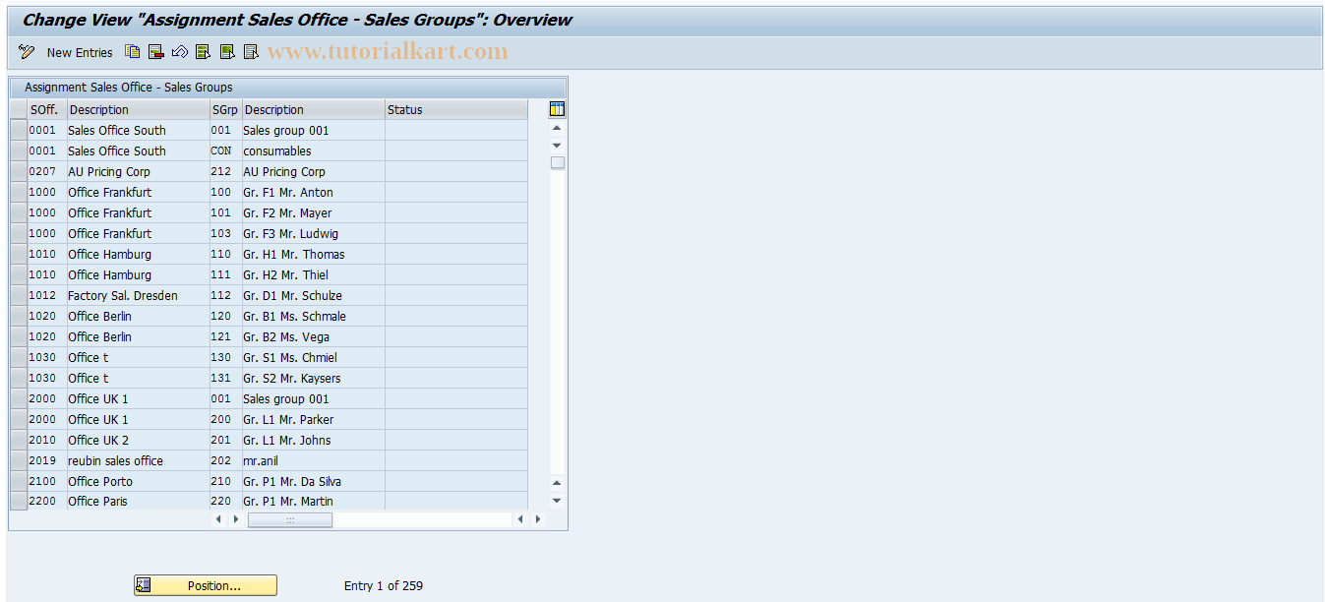Click the Copy As icon
The width and height of the screenshot is (1325, 602).
click(131, 51)
